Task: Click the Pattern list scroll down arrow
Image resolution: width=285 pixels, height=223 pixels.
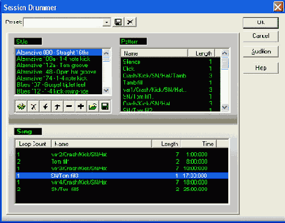Action: click(225, 108)
